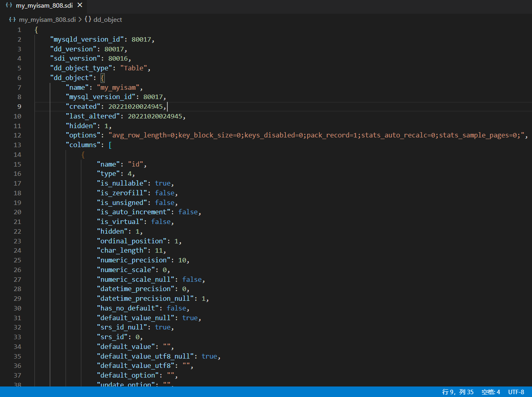Image resolution: width=532 pixels, height=397 pixels.
Task: Click the "columns" key on line 13
Action: pyautogui.click(x=83, y=145)
